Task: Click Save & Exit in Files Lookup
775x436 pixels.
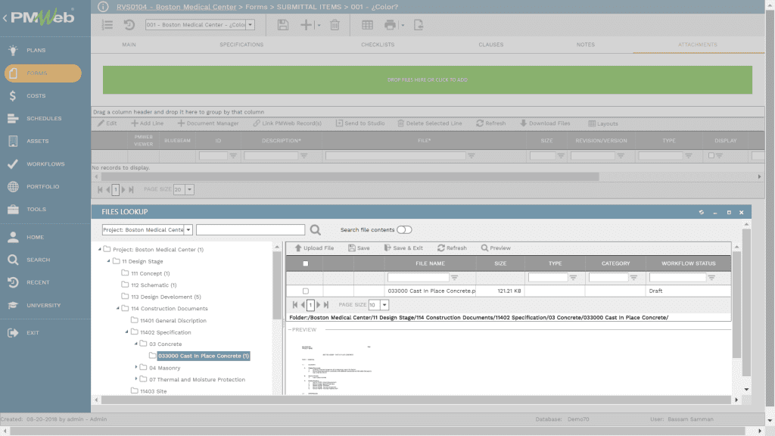Action: (403, 248)
